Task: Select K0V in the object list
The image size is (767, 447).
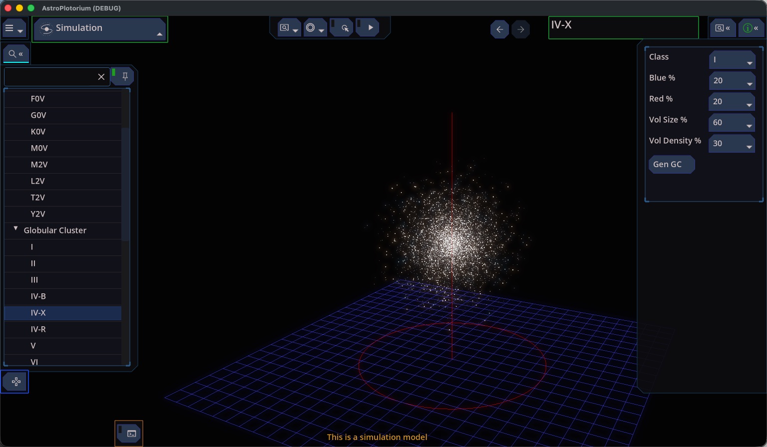Action: pos(63,132)
